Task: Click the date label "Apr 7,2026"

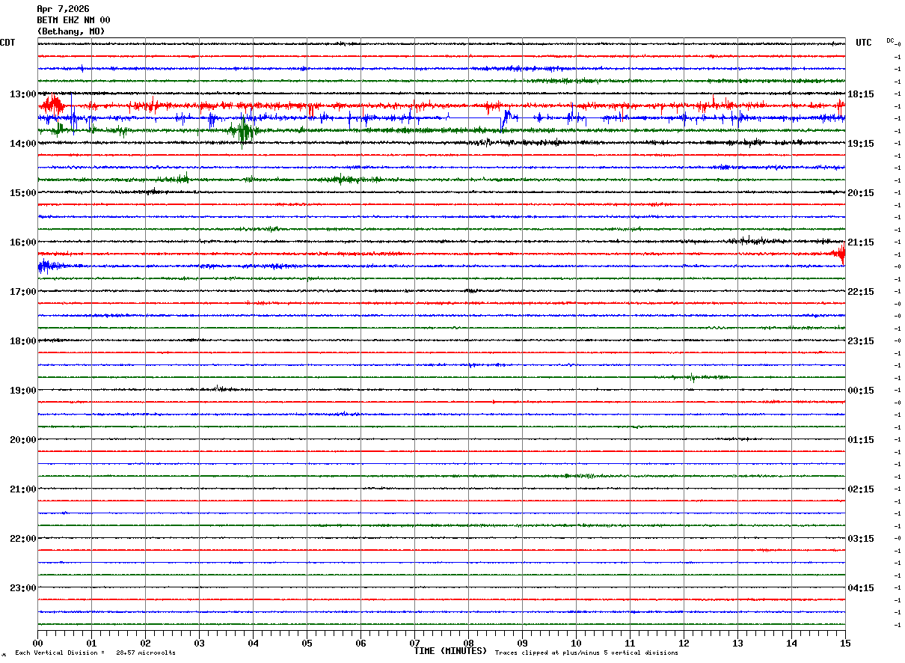Action: (x=63, y=9)
